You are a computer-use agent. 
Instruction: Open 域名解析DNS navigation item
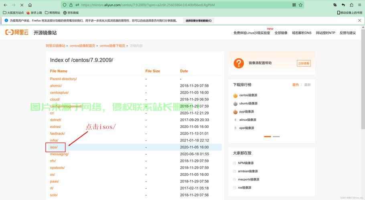click(x=302, y=33)
